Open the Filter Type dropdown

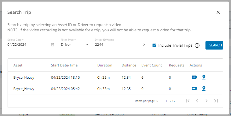pos(75,45)
